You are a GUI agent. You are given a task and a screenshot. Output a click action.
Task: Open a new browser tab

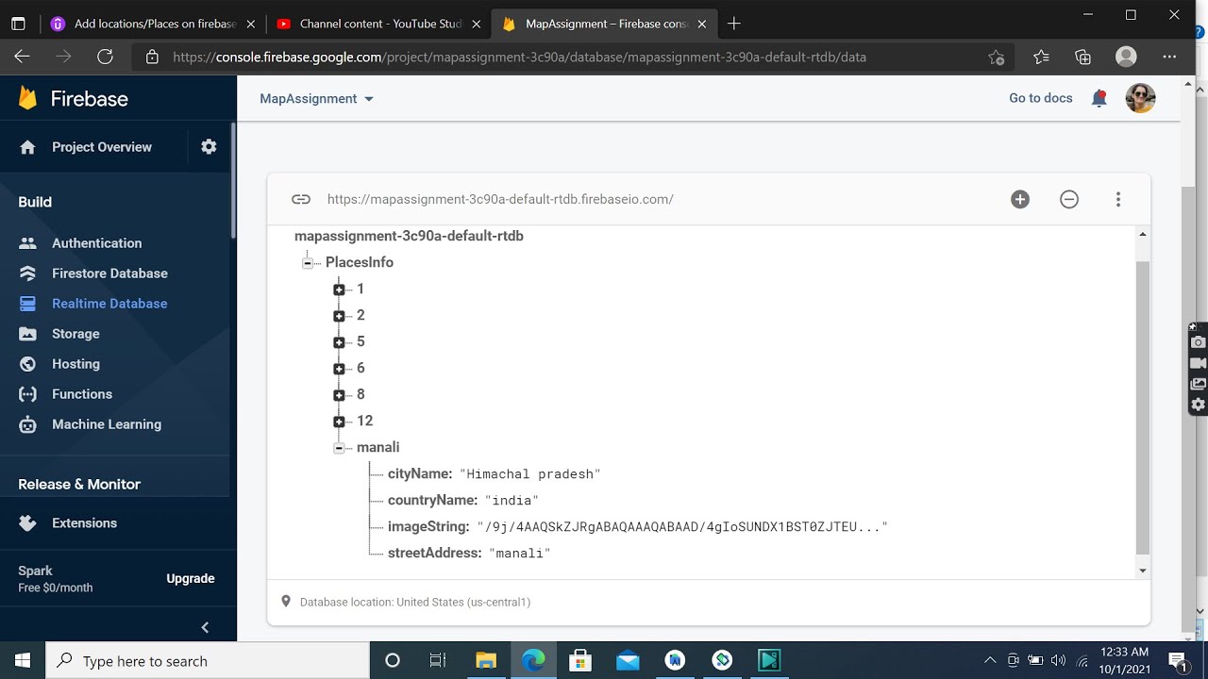click(x=734, y=24)
